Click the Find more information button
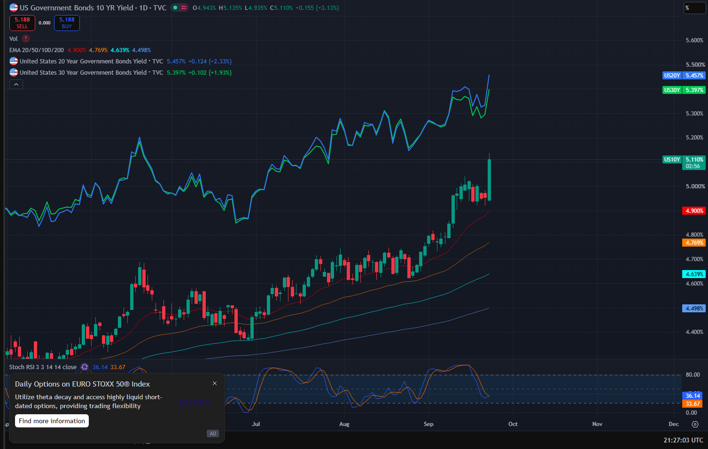Screen dimensions: 708x449 [52, 421]
